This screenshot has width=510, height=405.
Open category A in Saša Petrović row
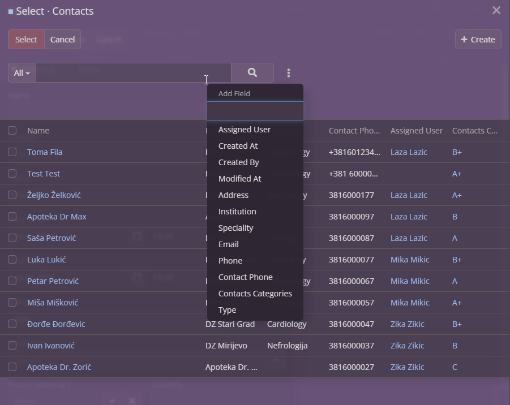[455, 238]
